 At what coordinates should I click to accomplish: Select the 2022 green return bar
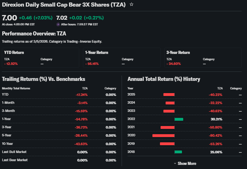coord(179,119)
